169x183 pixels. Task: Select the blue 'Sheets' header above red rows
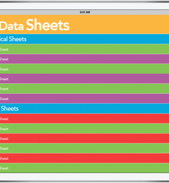[84, 108]
